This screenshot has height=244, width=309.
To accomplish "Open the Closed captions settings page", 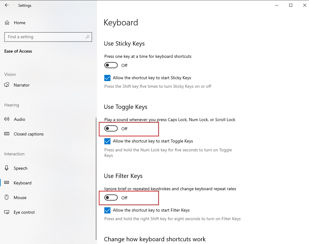I will click(29, 134).
